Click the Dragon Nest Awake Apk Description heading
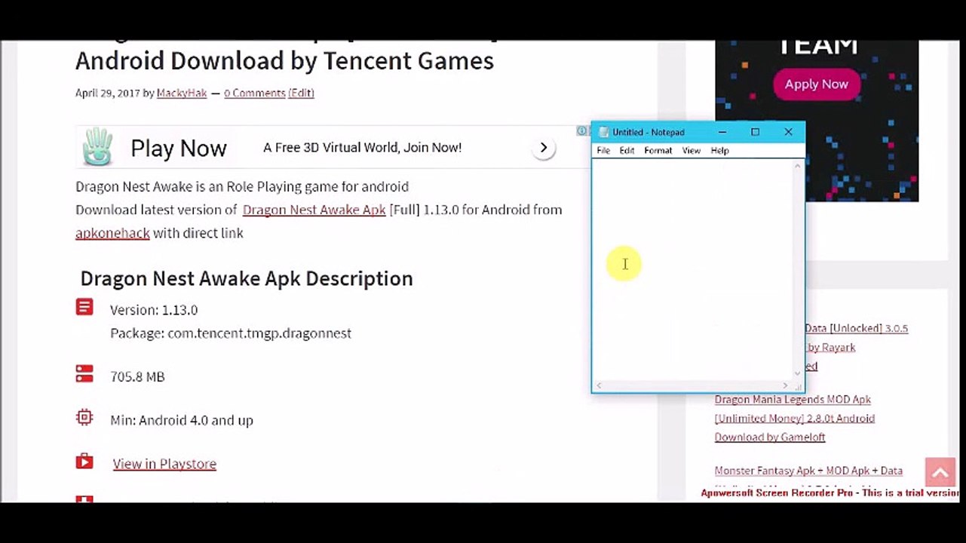 click(247, 278)
